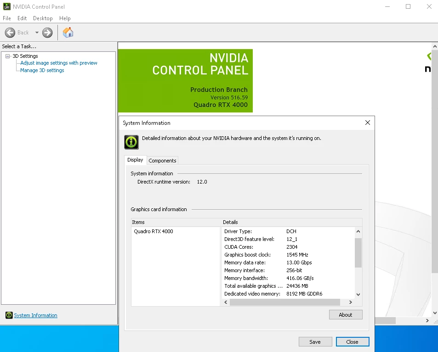The width and height of the screenshot is (438, 352).
Task: Click the NVIDIA Control Panel title icon
Action: pyautogui.click(x=7, y=6)
